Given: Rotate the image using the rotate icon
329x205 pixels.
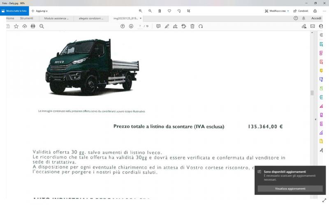Looking at the screenshot, I should 179,11.
